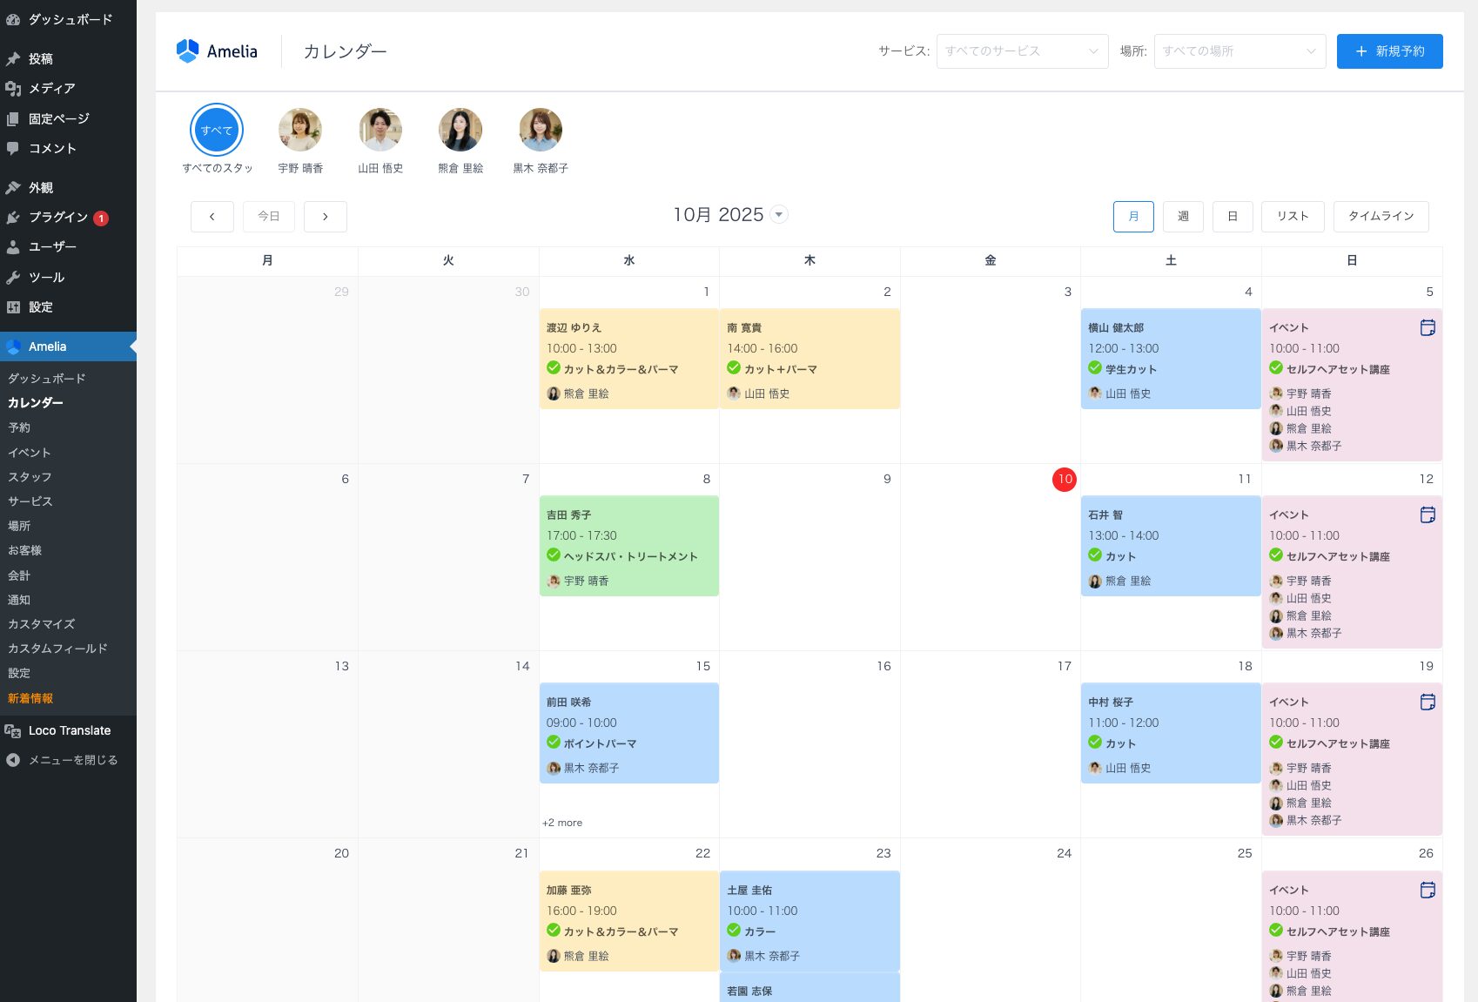1478x1002 pixels.
Task: Click the event calendar icon on October 5
Action: (1428, 327)
